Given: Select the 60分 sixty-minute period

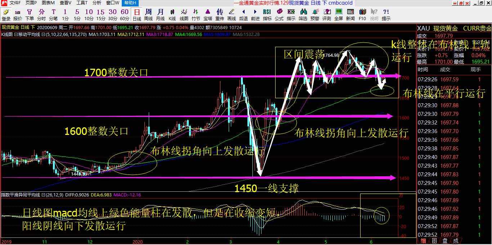Looking at the screenshot, I should point(125,15).
